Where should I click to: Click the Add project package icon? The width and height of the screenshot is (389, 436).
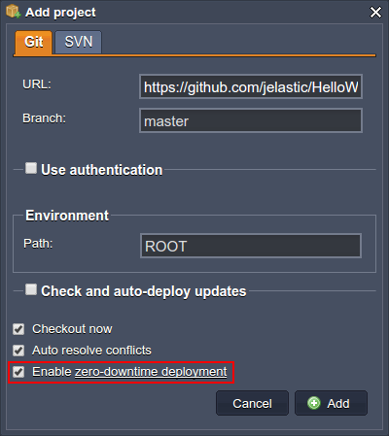coord(13,12)
